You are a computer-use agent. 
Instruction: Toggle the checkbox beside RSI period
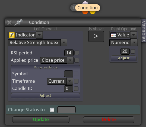77,53
